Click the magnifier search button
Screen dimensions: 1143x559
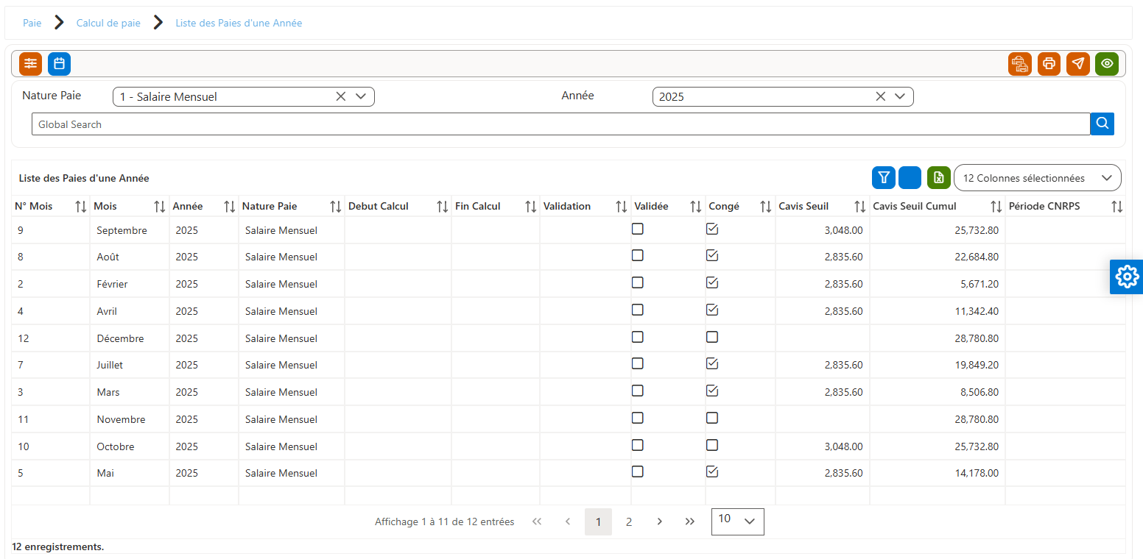click(1102, 124)
